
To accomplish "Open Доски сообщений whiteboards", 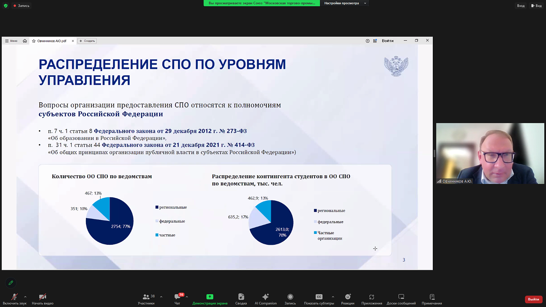I will [401, 299].
